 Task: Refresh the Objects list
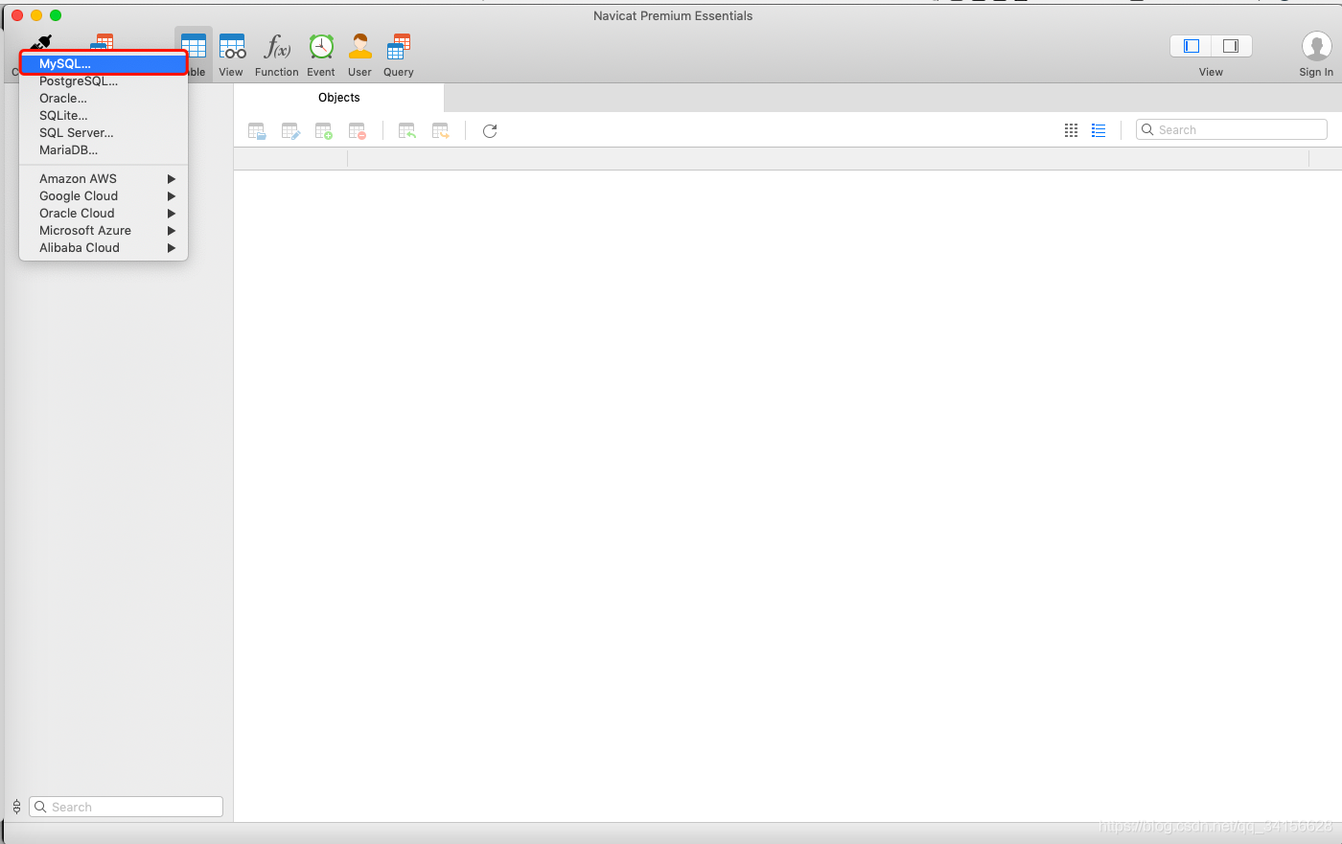(x=490, y=131)
